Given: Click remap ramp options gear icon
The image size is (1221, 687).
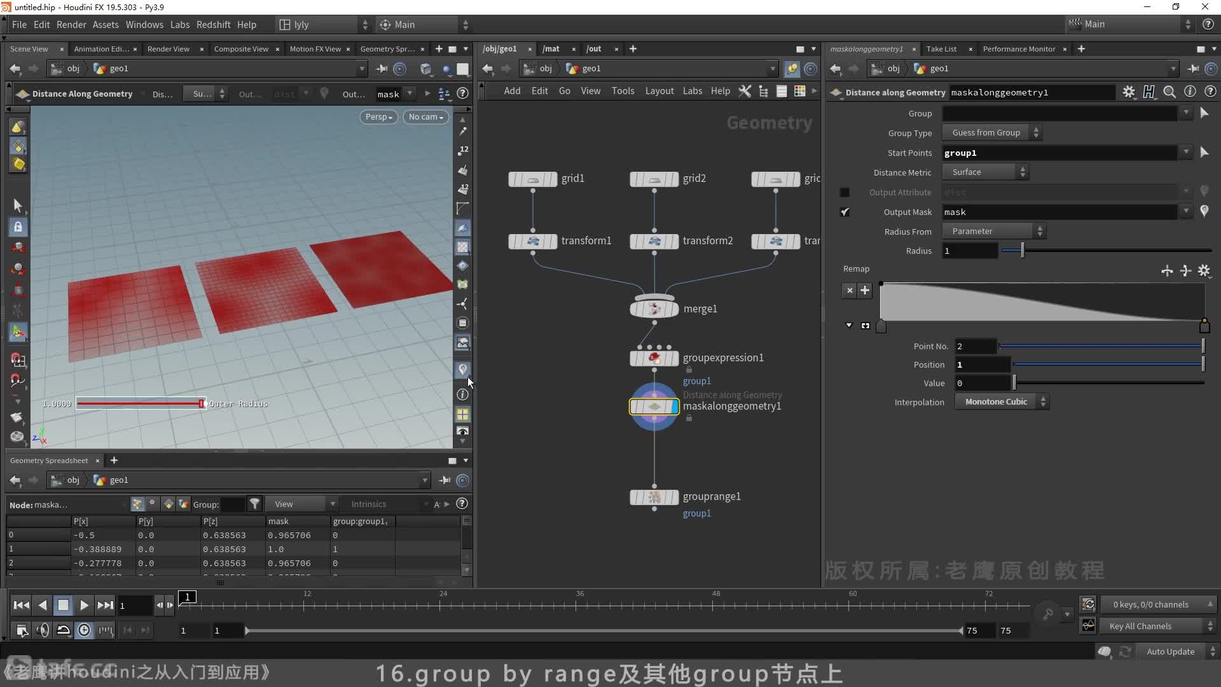Looking at the screenshot, I should tap(1204, 270).
